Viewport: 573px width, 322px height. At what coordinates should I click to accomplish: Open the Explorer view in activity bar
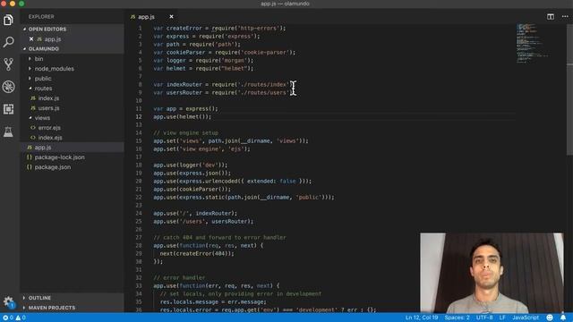coord(8,20)
